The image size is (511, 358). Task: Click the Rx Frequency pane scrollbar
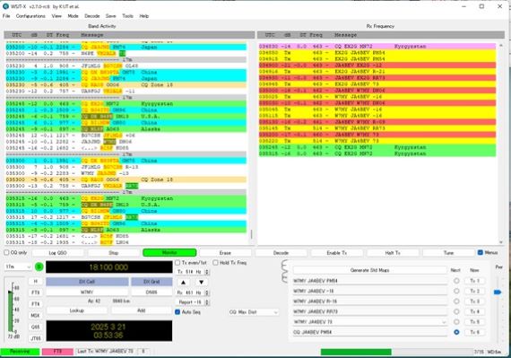(x=501, y=144)
